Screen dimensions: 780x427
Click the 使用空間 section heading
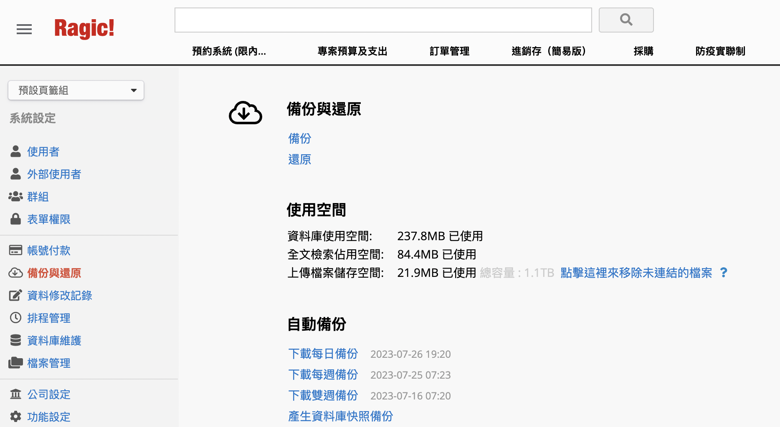[x=317, y=210]
